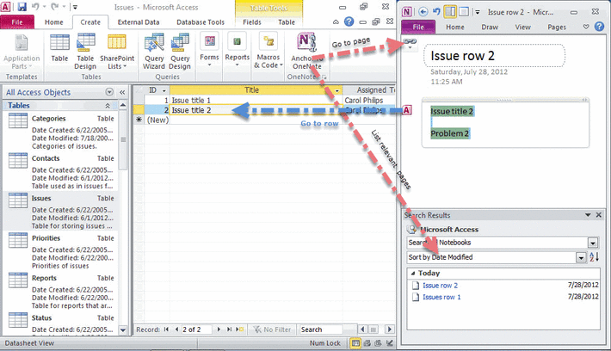The width and height of the screenshot is (611, 351).
Task: Open OneNote Pages tab
Action: coord(557,28)
